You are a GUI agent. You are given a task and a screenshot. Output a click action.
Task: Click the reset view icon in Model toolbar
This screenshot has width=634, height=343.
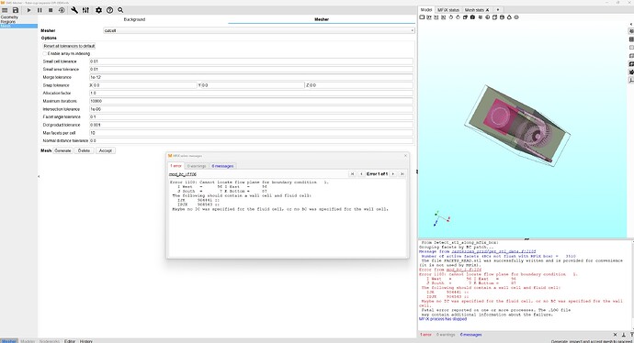point(422,17)
